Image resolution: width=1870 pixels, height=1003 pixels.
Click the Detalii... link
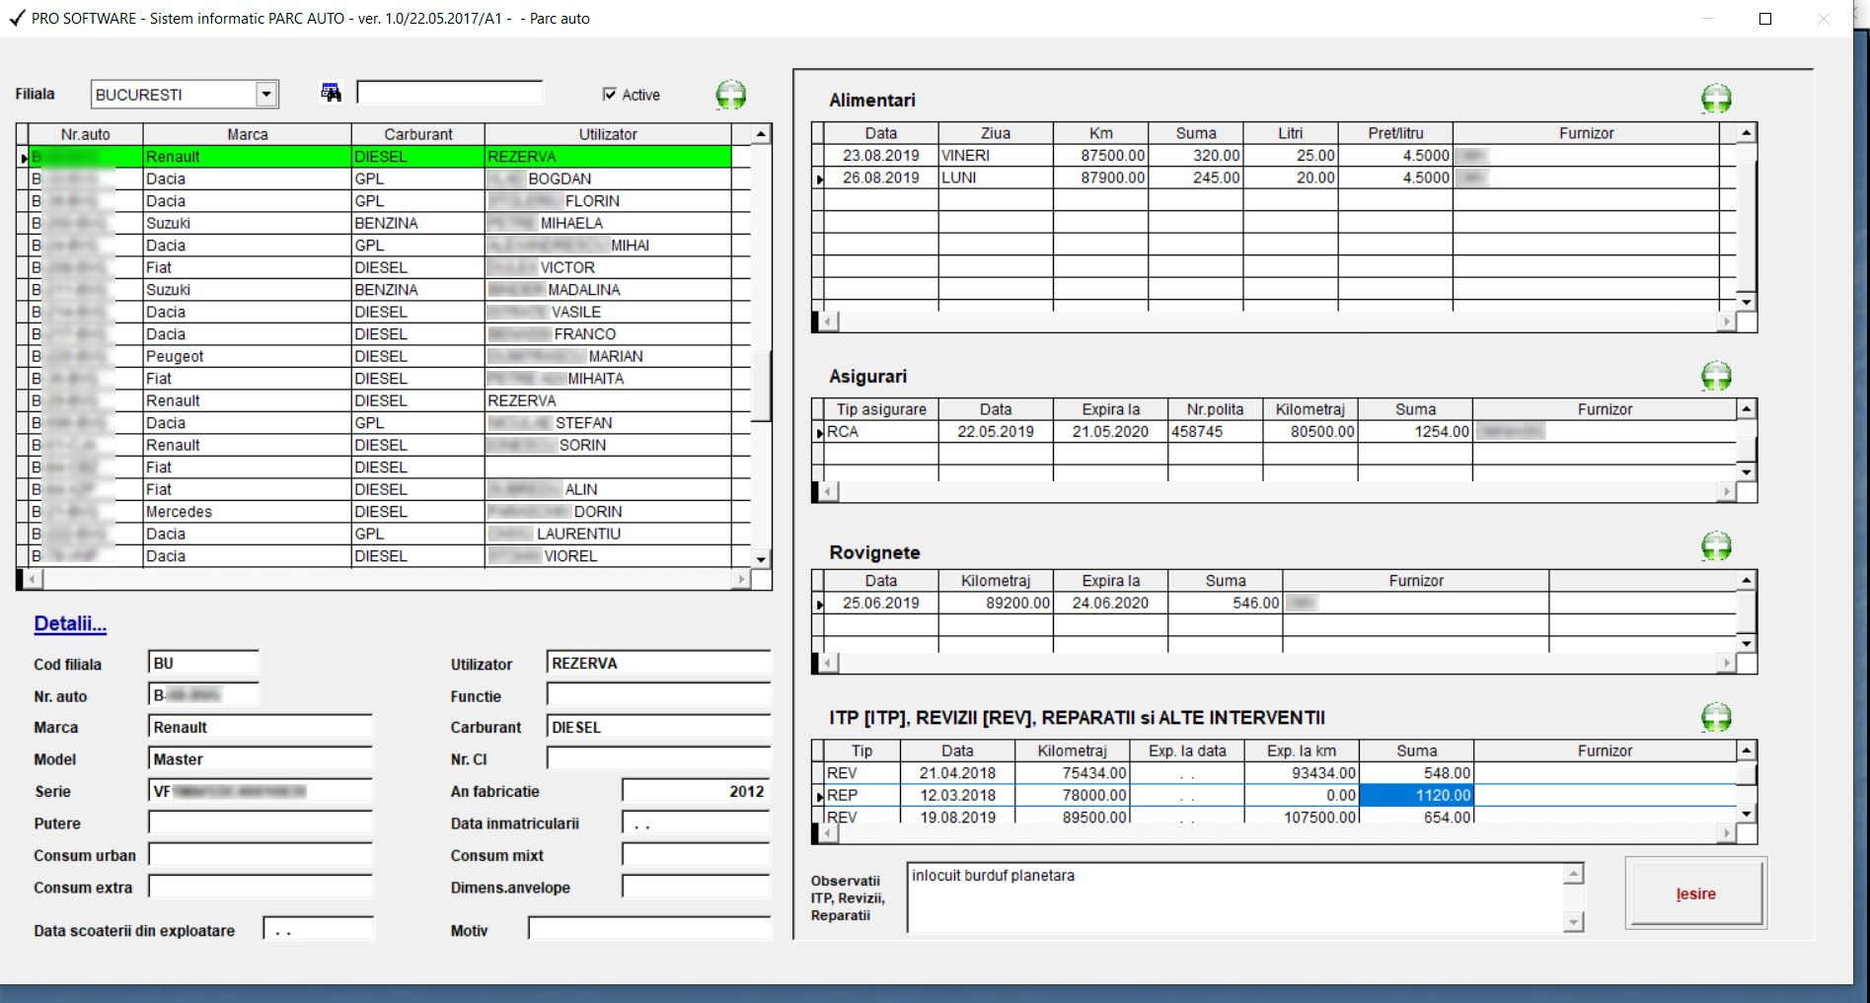[x=70, y=623]
